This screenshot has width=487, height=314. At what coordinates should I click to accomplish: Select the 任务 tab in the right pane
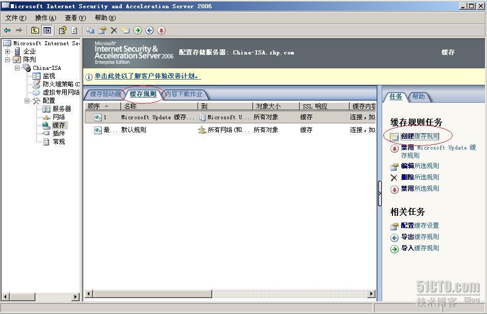pyautogui.click(x=396, y=97)
